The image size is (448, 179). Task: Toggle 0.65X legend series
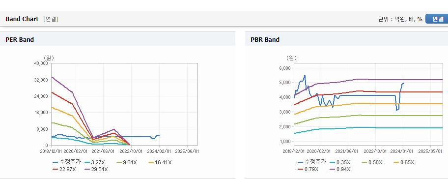point(403,162)
